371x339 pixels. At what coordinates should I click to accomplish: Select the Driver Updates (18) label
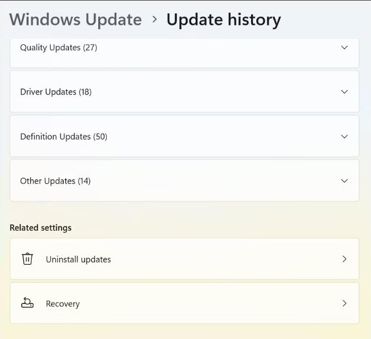[x=56, y=92]
